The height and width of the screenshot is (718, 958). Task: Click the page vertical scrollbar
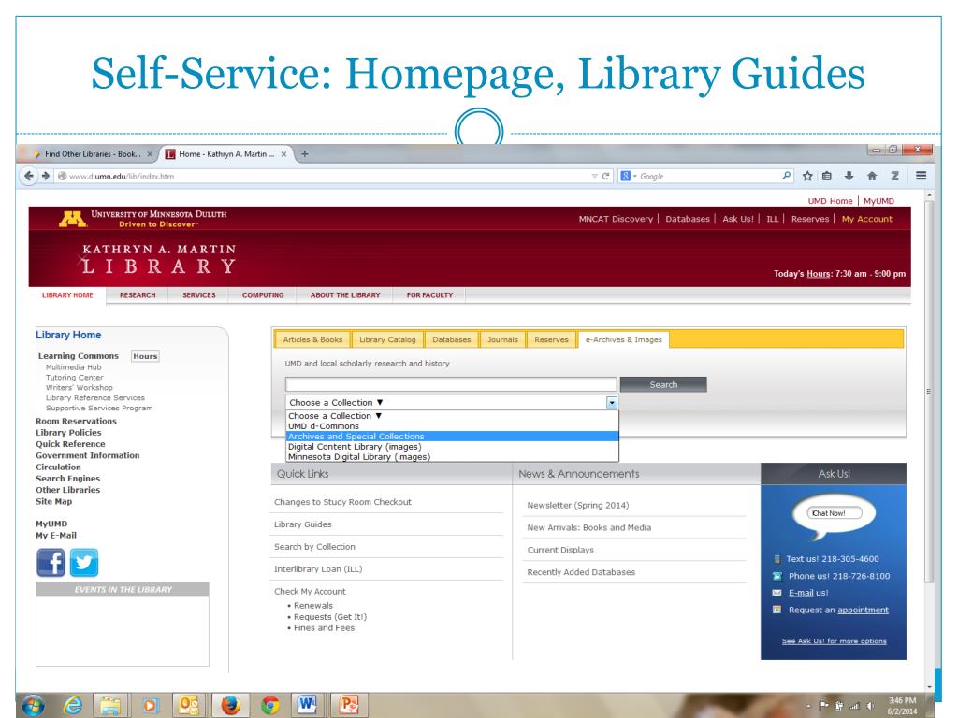[929, 391]
